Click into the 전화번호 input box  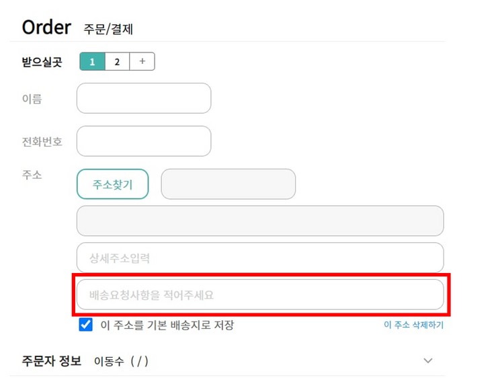coord(144,141)
